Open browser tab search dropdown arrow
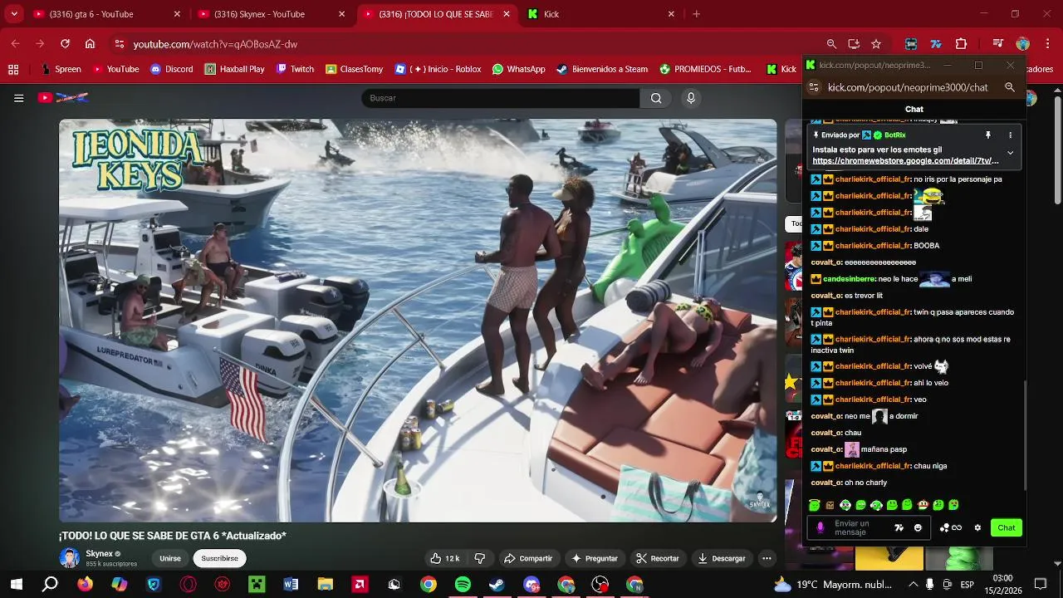 13,14
